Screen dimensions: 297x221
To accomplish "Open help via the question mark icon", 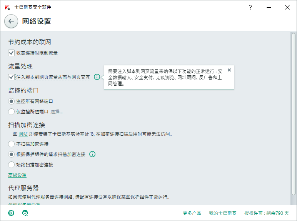I will pos(250,7).
